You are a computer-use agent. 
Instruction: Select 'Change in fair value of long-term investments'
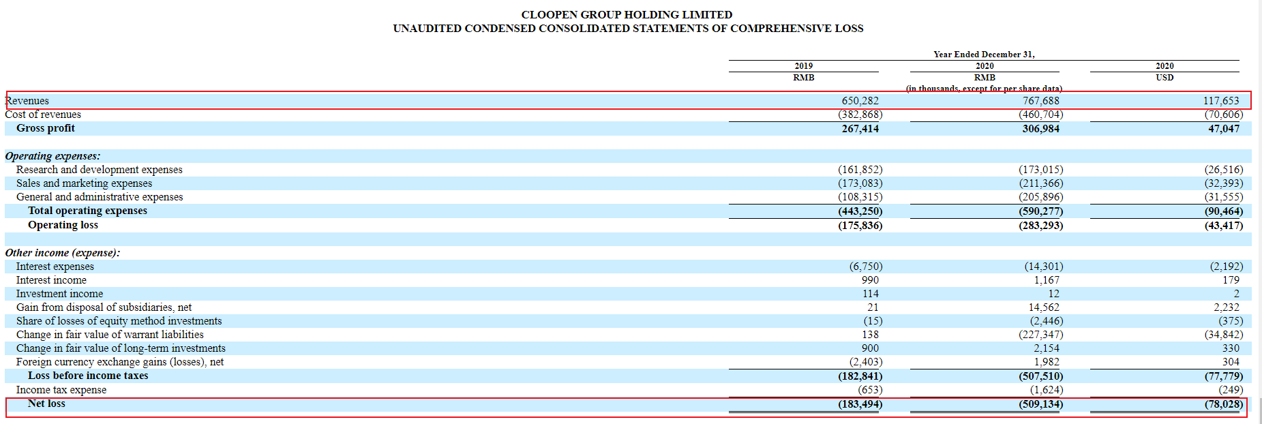point(121,348)
